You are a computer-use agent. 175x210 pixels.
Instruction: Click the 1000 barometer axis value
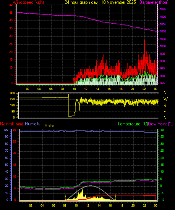(163, 46)
